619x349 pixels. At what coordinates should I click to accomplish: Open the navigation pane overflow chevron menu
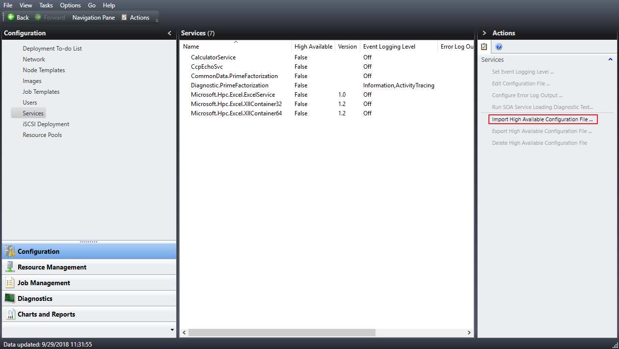click(172, 330)
